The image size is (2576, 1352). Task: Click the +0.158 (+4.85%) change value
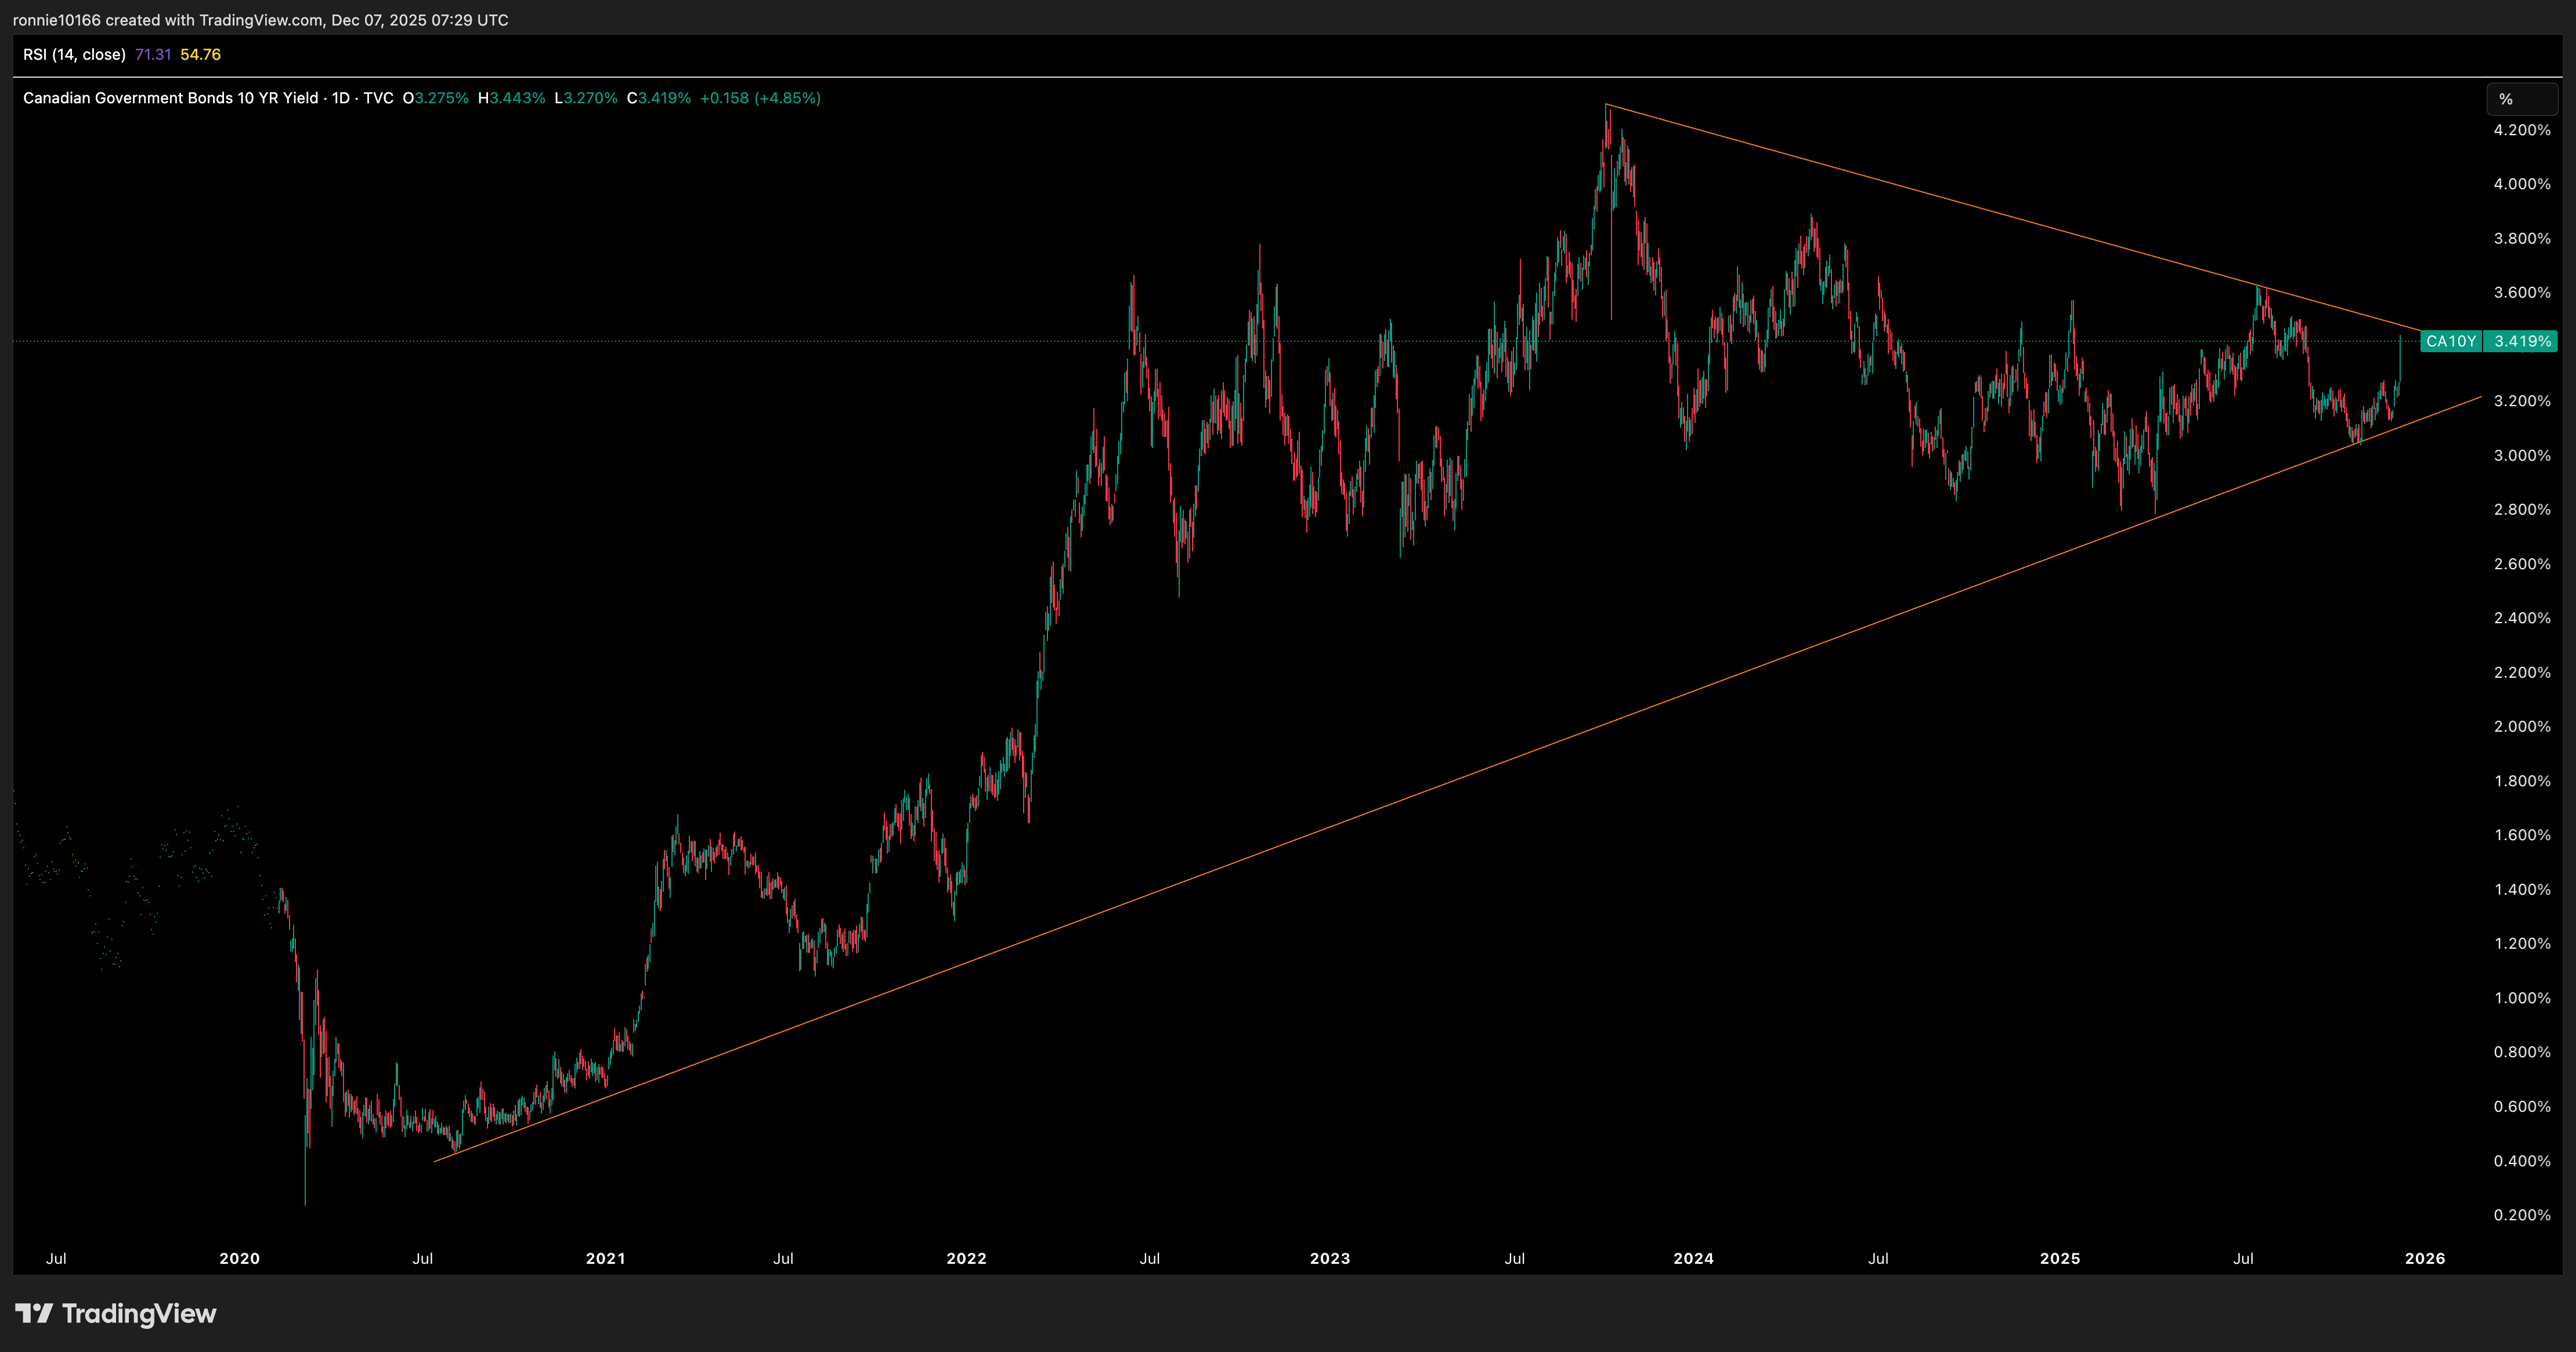coord(760,98)
